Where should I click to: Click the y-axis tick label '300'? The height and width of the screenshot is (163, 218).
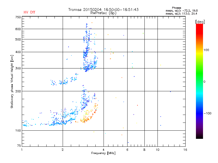[x=18, y=68]
